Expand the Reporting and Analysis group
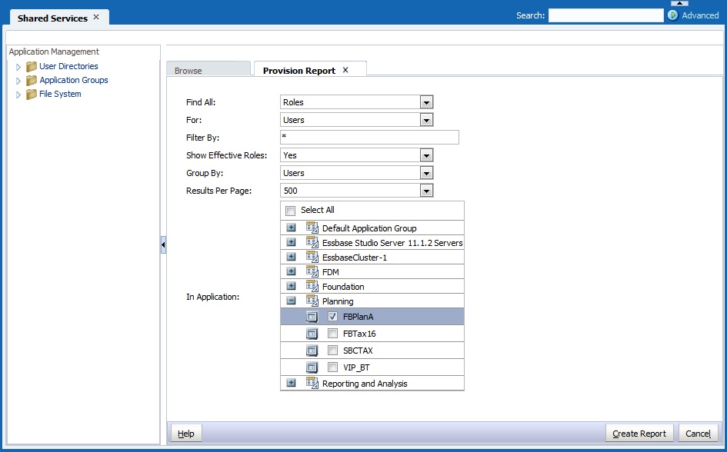 (x=292, y=383)
